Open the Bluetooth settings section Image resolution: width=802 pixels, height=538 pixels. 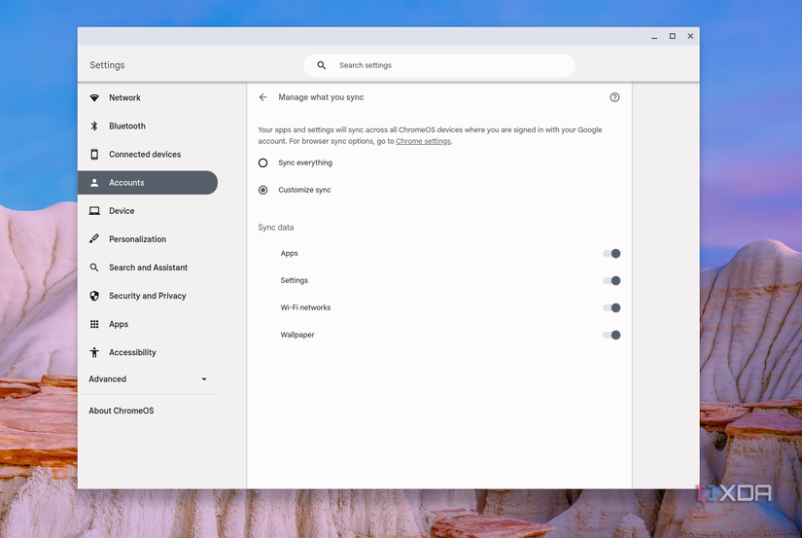(x=148, y=126)
